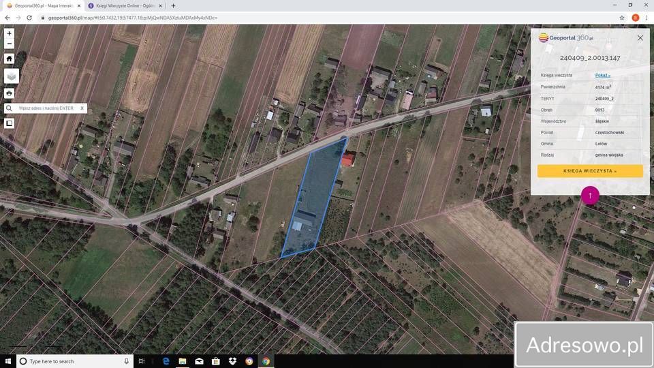Close the Geoportal360.pl tab
This screenshot has width=654, height=368.
(x=79, y=6)
